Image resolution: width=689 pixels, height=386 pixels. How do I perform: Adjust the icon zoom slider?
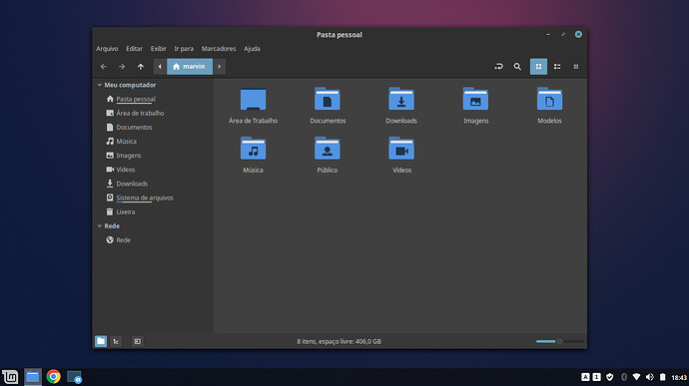click(x=559, y=341)
